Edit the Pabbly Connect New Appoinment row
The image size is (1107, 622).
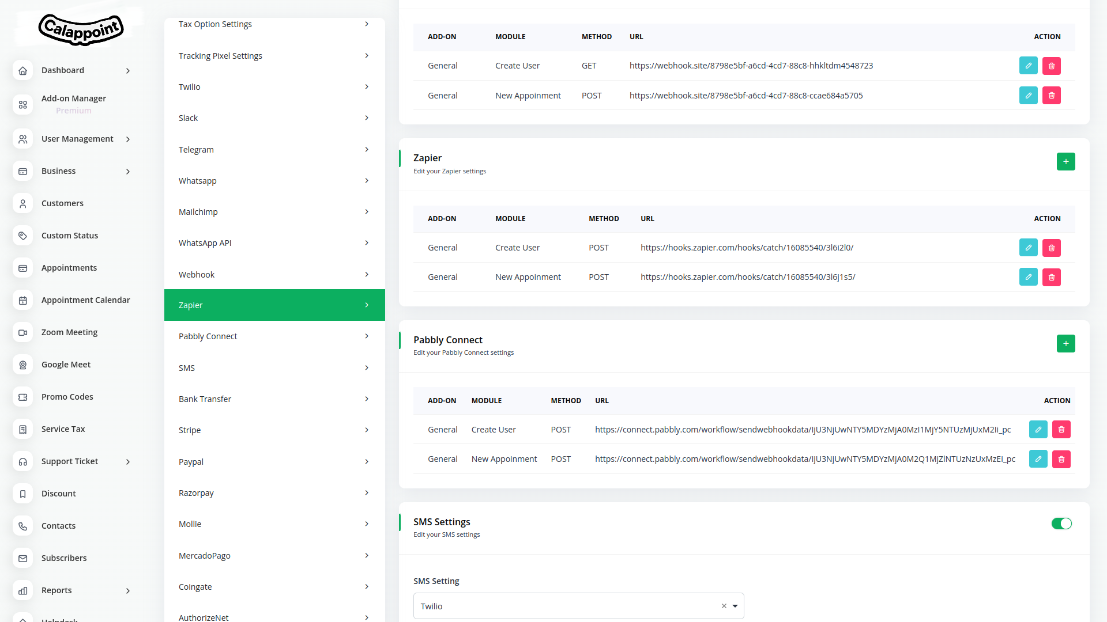pyautogui.click(x=1038, y=459)
